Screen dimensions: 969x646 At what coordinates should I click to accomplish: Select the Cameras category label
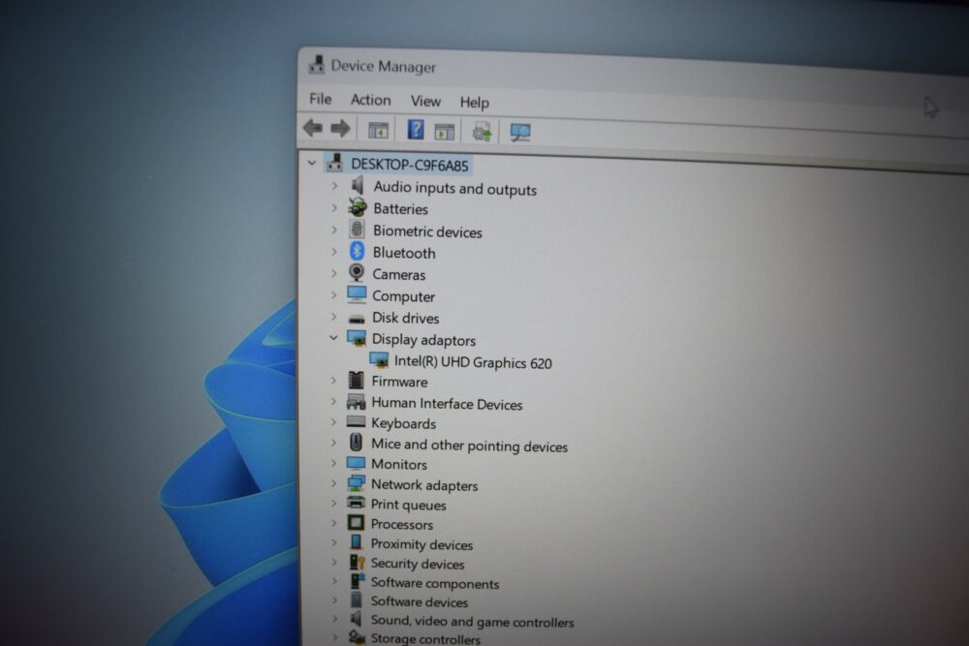[398, 275]
